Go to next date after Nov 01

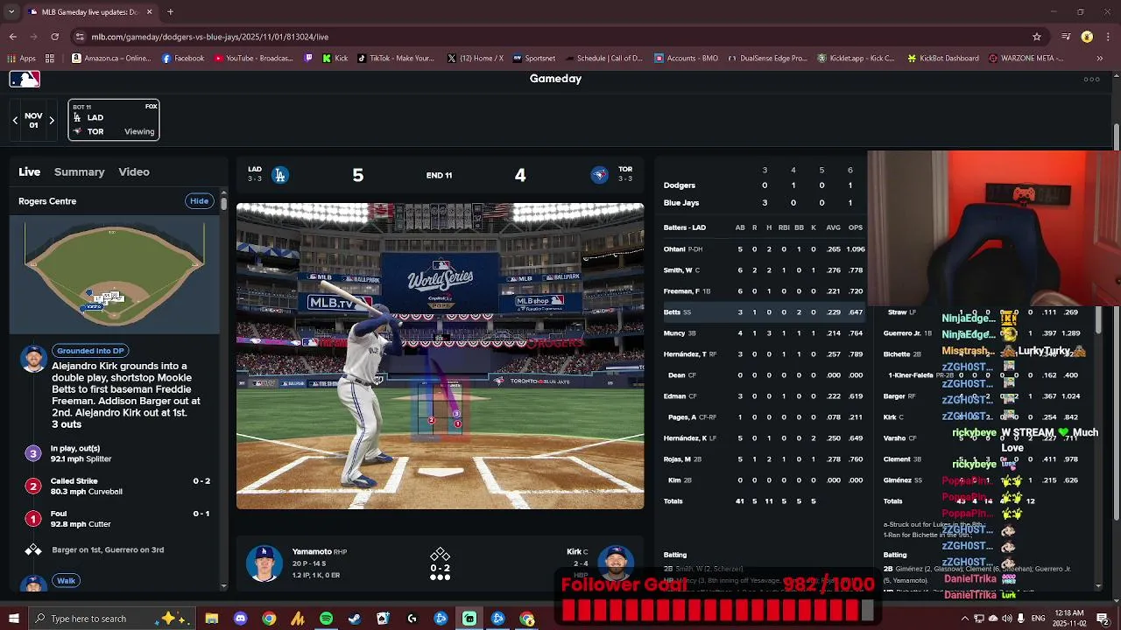(x=52, y=121)
